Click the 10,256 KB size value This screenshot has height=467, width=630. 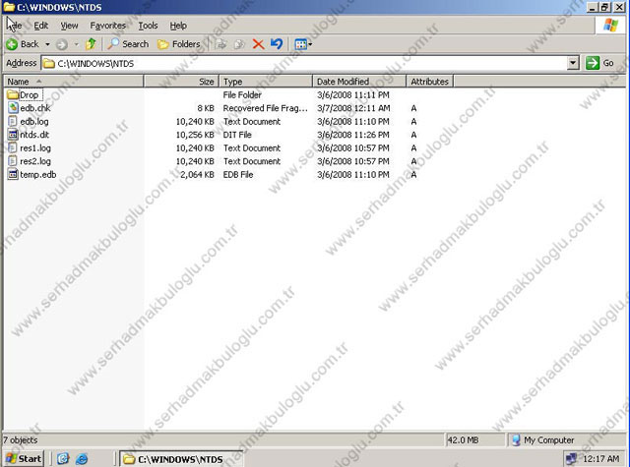click(x=195, y=135)
